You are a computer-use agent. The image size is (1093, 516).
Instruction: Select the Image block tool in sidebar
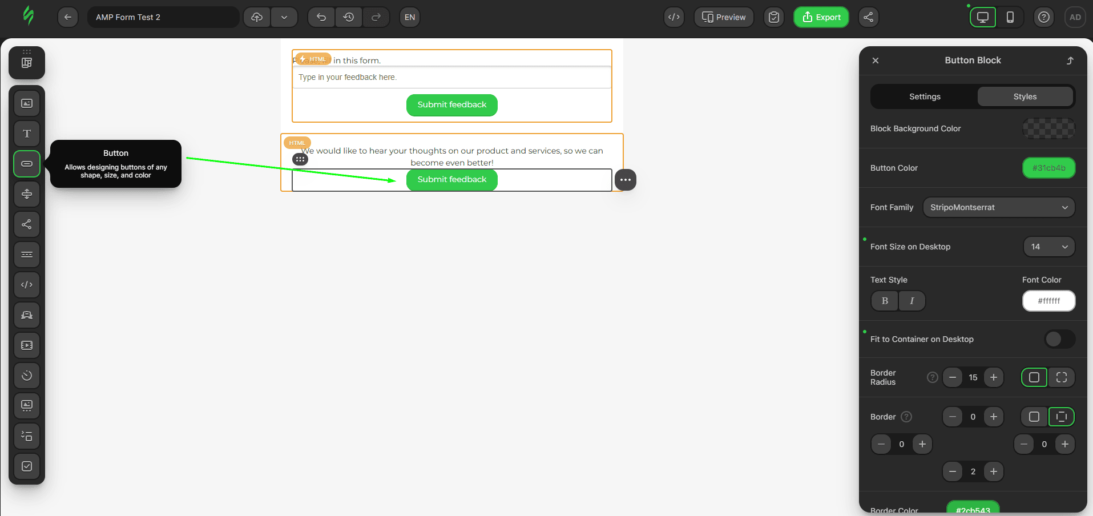tap(27, 103)
